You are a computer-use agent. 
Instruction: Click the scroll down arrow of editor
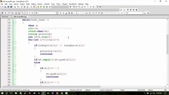tap(167, 84)
